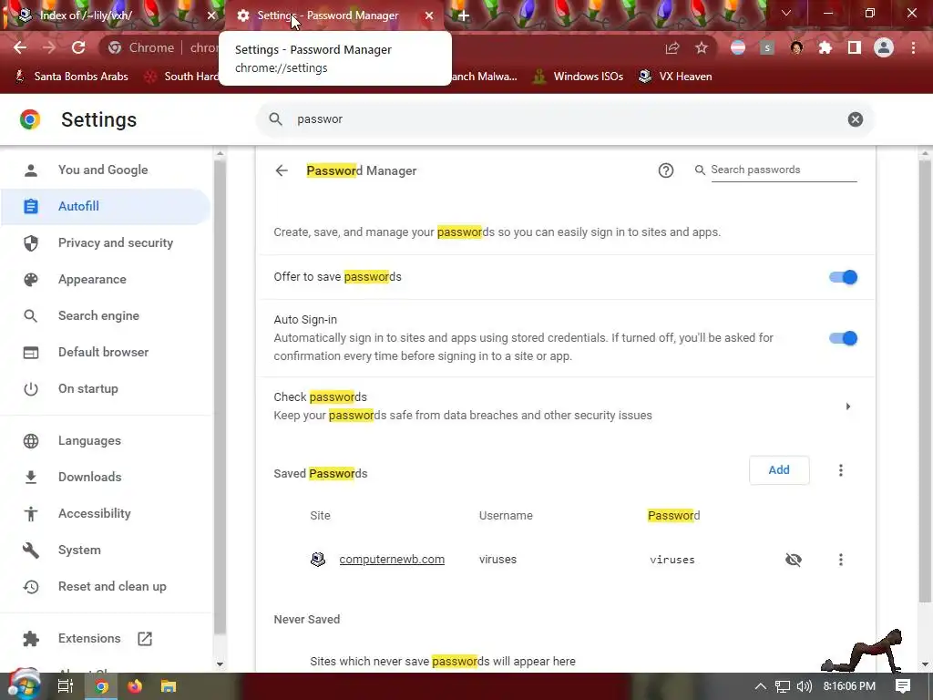This screenshot has height=700, width=933.
Task: Open Chrome from the taskbar
Action: click(101, 686)
